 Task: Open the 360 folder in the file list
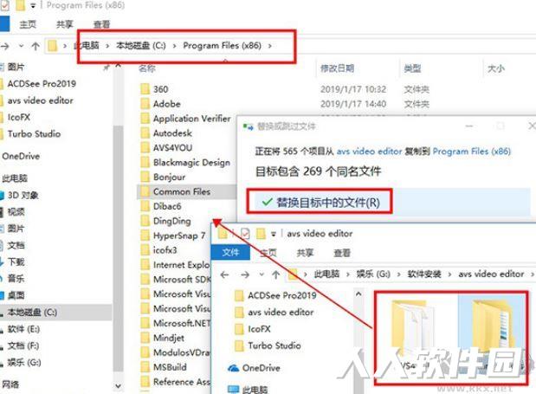tap(160, 89)
